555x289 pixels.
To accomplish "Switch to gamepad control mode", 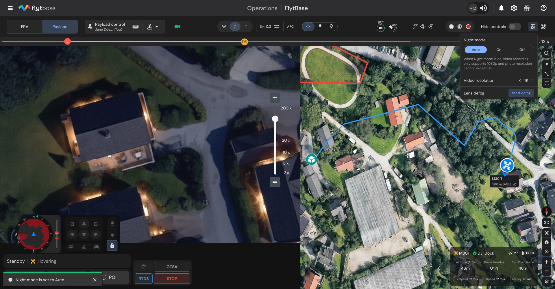I will pos(96,247).
